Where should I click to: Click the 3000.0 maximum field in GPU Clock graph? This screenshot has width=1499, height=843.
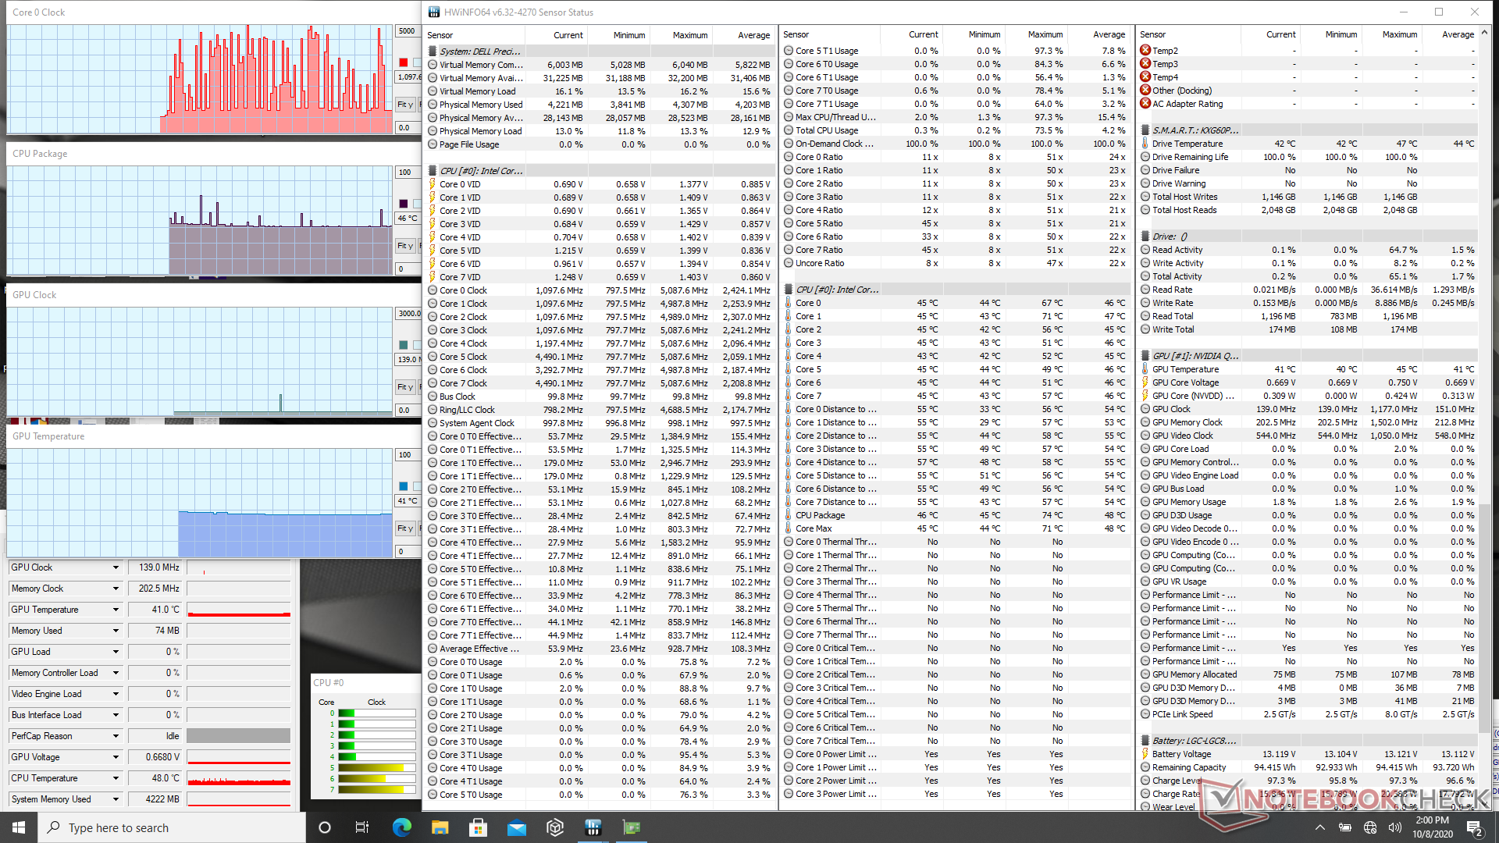click(x=408, y=314)
